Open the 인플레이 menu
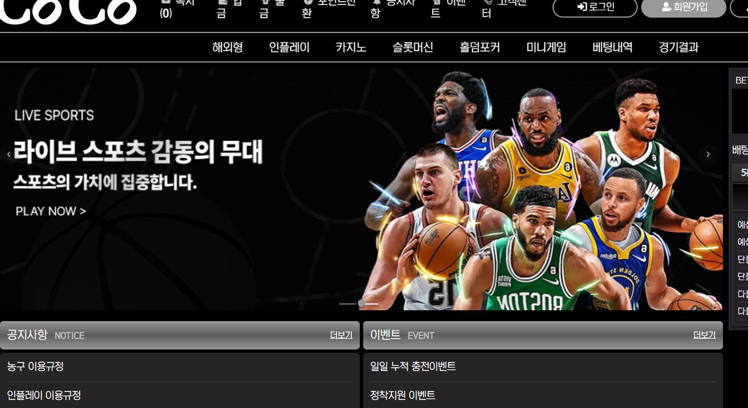Viewport: 748px width, 408px height. [289, 47]
